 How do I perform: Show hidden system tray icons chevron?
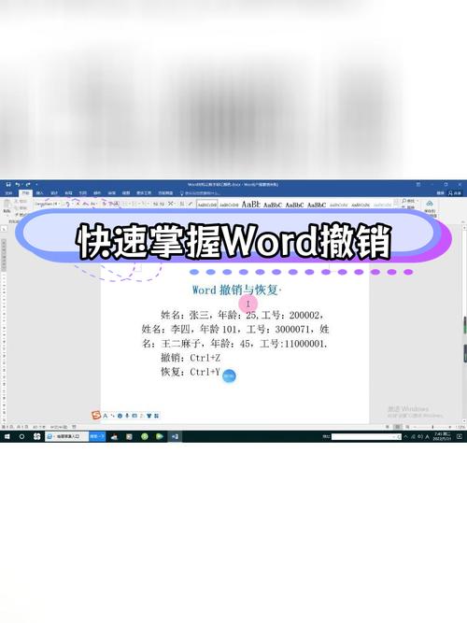click(x=405, y=436)
